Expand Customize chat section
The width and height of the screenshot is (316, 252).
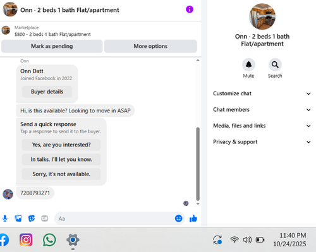(262, 93)
